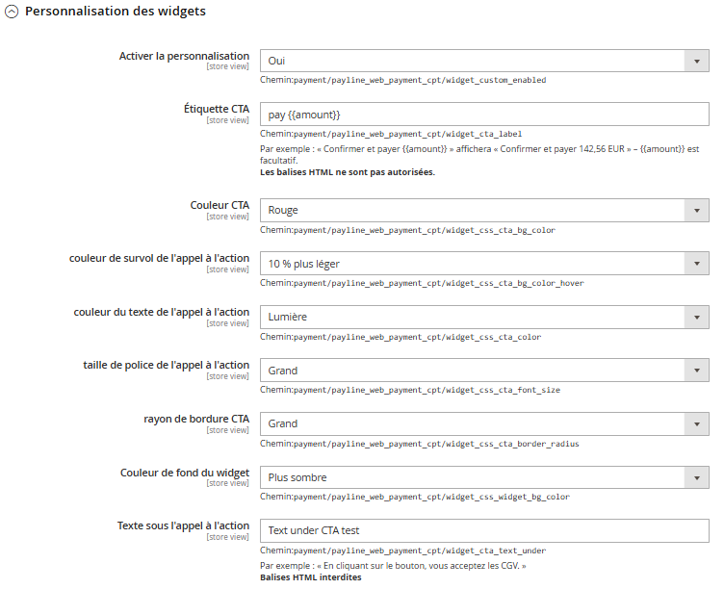Click the "Texte sous l'appel à l'action" label
Image resolution: width=724 pixels, height=589 pixels.
pyautogui.click(x=183, y=525)
